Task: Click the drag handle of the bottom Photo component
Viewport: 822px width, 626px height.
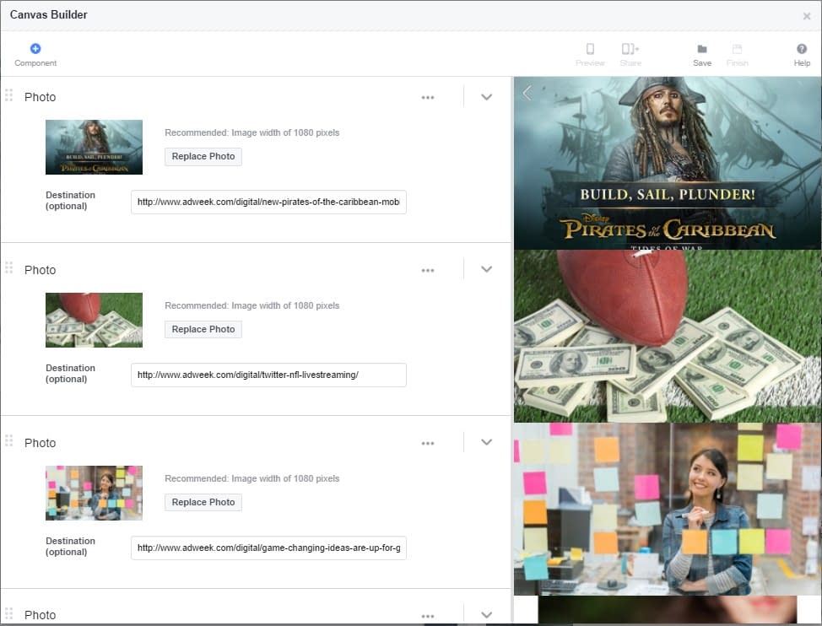Action: [x=9, y=614]
